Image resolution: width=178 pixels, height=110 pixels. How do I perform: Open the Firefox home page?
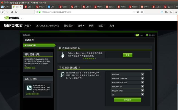16,12
